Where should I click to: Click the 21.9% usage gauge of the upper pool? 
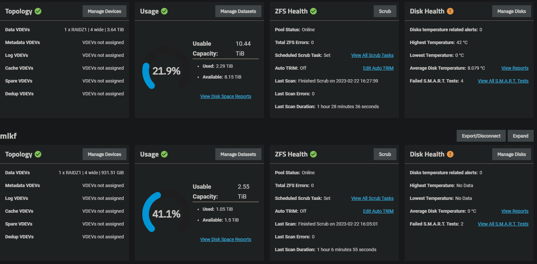pos(166,71)
